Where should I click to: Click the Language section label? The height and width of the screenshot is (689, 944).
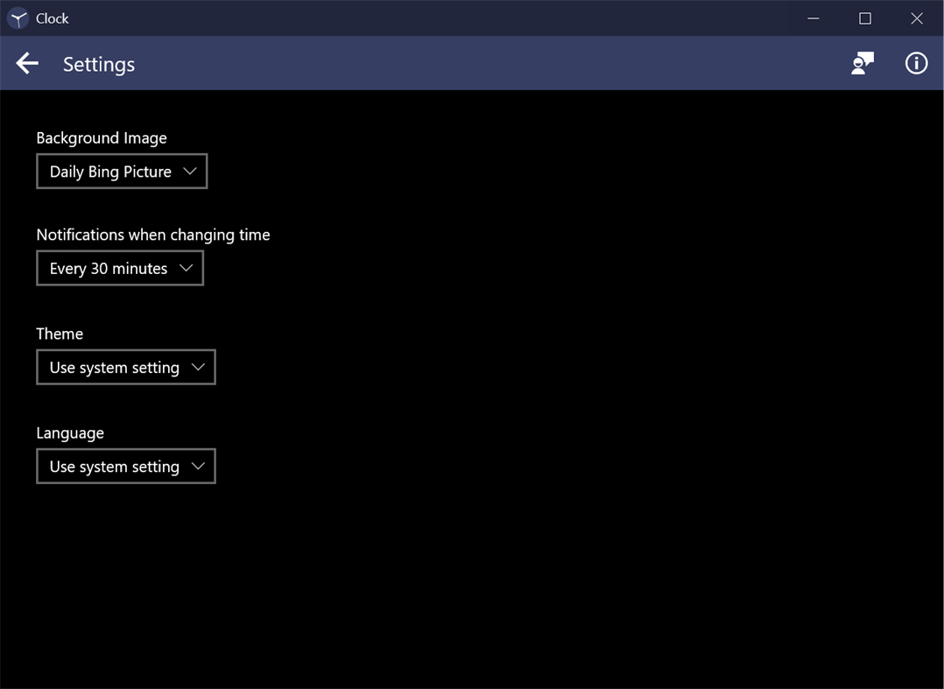click(71, 432)
